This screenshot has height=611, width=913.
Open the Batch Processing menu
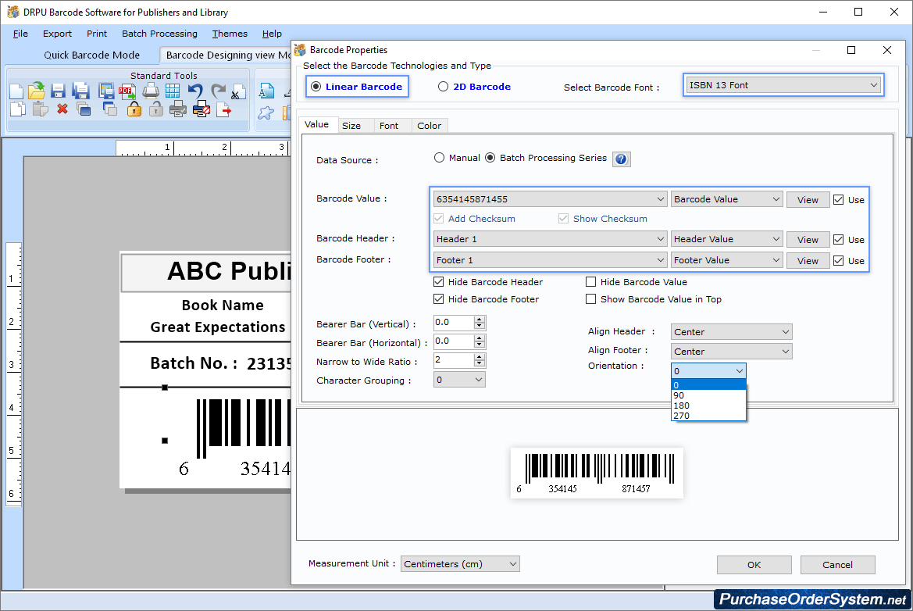pos(159,34)
